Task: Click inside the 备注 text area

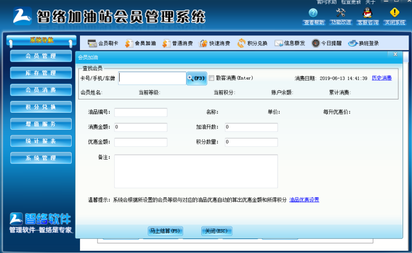Action: [196, 171]
